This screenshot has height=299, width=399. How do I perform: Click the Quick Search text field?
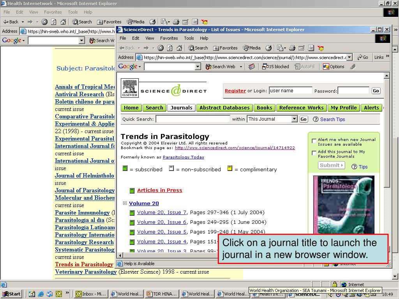[x=193, y=119]
